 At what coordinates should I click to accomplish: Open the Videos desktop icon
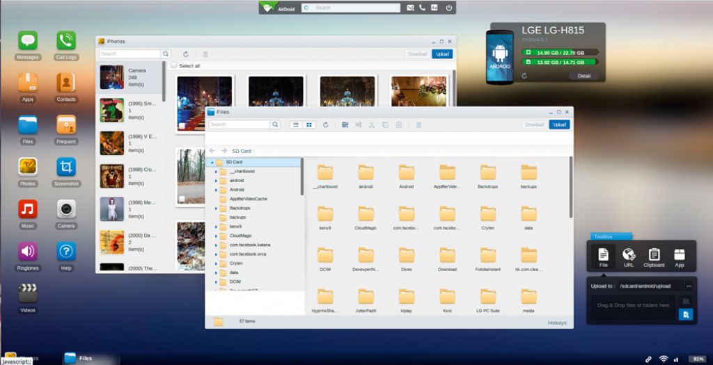[28, 293]
